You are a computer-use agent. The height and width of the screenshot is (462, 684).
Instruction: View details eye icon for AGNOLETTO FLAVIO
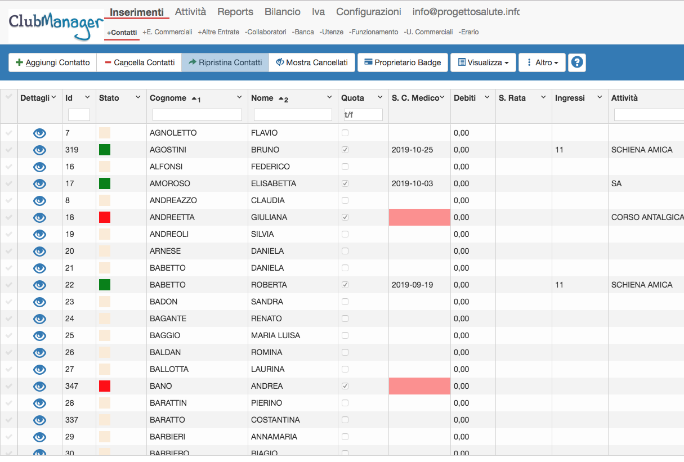coord(39,133)
